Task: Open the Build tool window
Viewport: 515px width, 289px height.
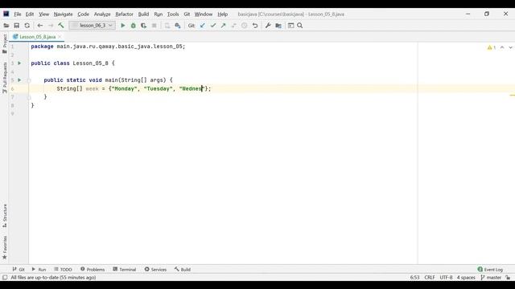Action: (x=183, y=270)
